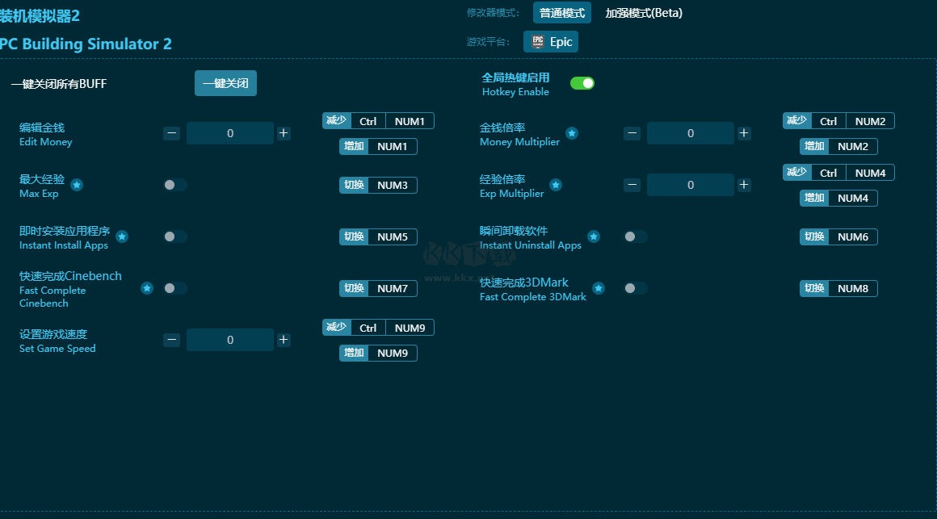Click Fast Complete 3DMark hotkey NUM8

838,288
